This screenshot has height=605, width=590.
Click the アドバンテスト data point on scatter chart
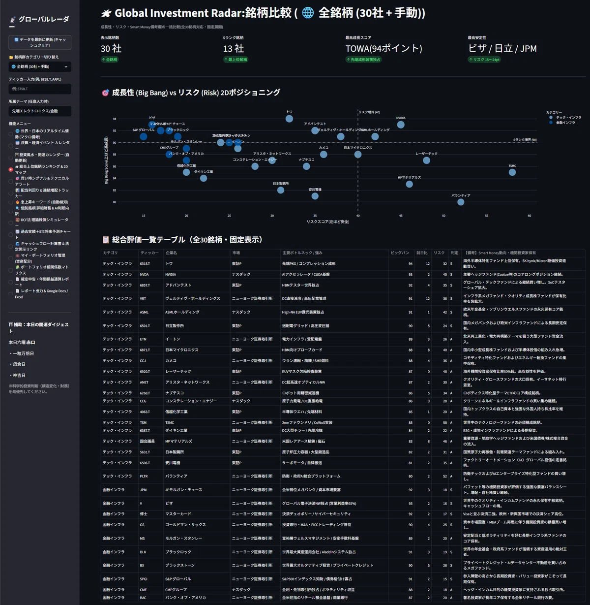[x=315, y=130]
